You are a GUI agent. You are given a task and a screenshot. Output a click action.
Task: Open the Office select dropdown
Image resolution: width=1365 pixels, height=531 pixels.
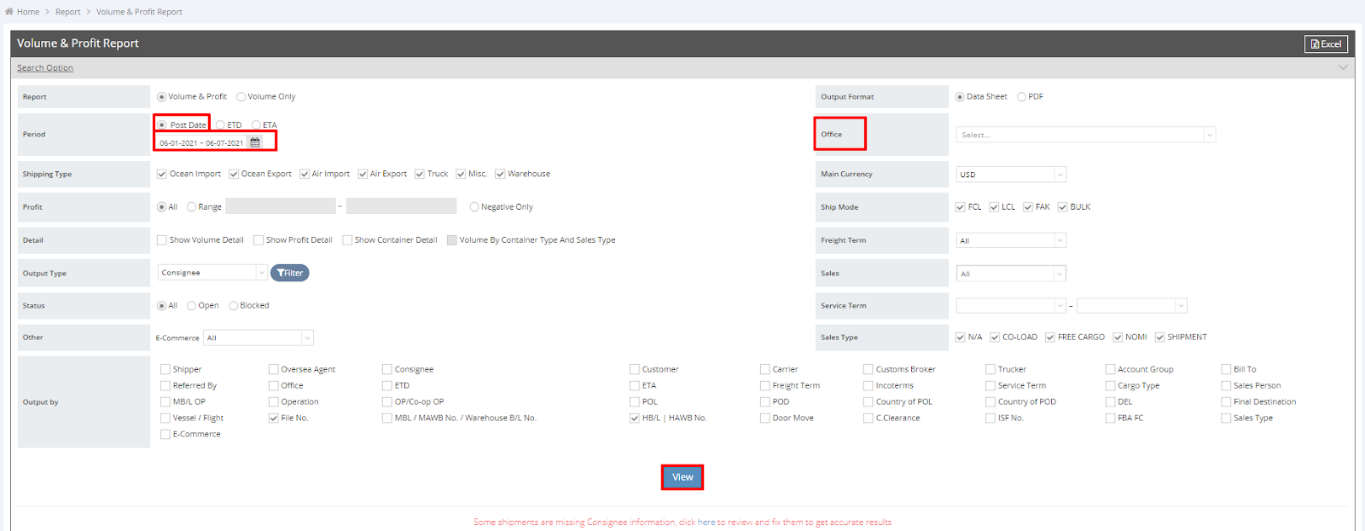click(x=1085, y=135)
